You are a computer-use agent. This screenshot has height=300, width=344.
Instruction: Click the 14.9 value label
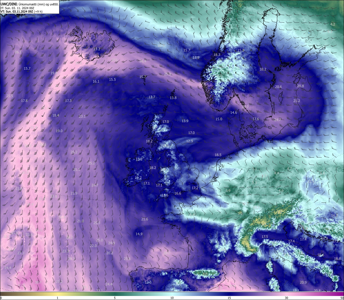[x=139, y=234]
